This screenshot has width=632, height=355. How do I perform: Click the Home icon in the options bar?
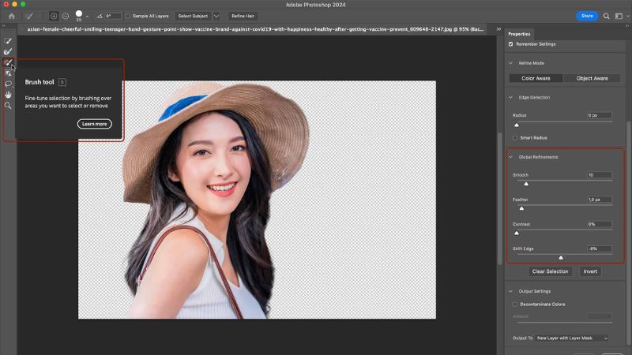12,16
